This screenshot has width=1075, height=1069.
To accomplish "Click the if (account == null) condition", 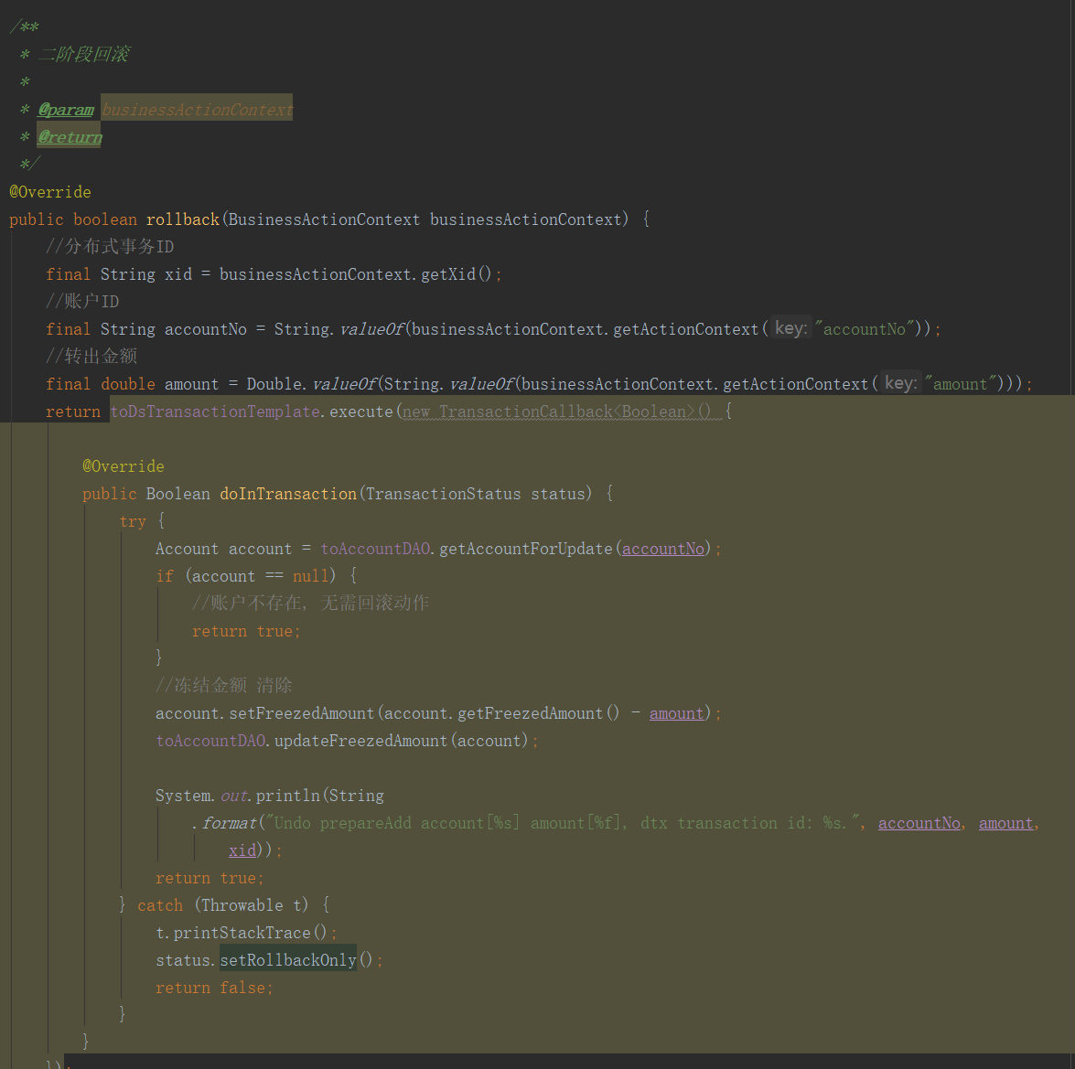I will (246, 576).
